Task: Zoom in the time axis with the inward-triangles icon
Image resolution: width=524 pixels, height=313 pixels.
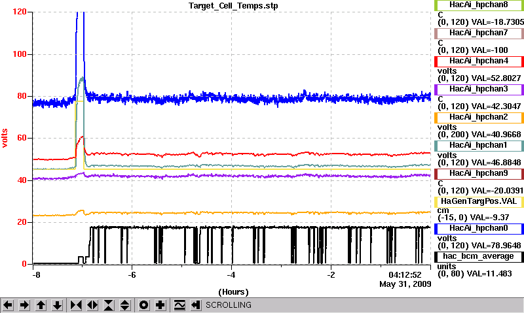Action: click(x=76, y=305)
